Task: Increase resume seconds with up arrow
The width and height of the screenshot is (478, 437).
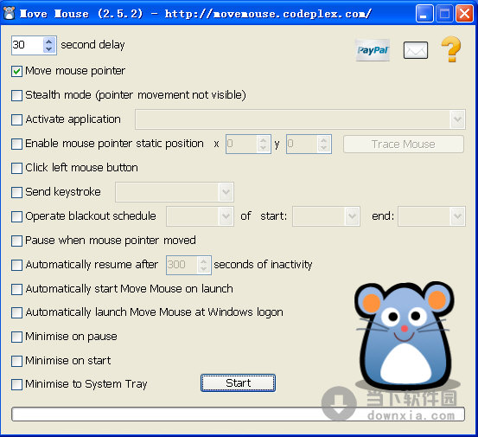Action: [204, 261]
